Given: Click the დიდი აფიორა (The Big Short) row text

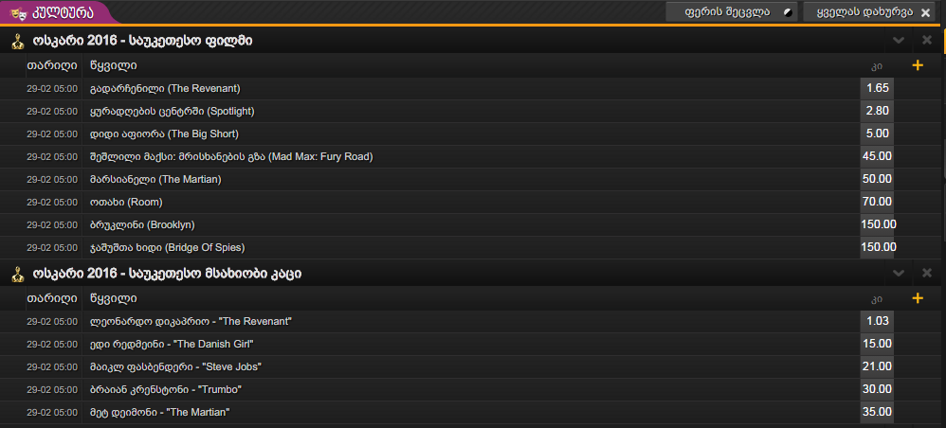Looking at the screenshot, I should click(x=164, y=134).
